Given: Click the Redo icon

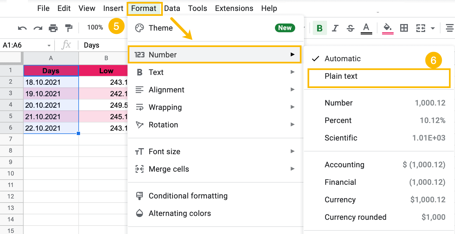Looking at the screenshot, I should pos(38,28).
